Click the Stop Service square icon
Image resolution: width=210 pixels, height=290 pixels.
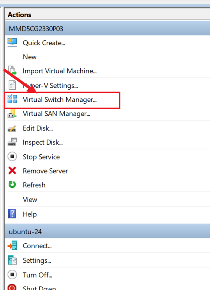[12, 156]
